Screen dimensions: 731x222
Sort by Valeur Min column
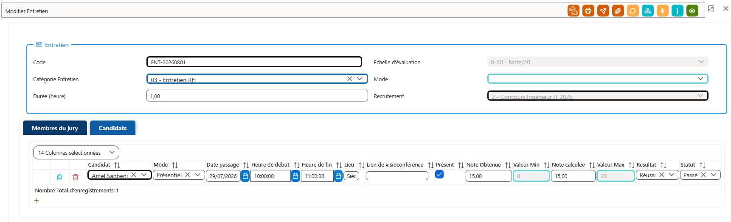547,165
